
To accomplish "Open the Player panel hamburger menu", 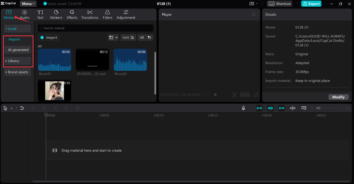I will [x=254, y=14].
